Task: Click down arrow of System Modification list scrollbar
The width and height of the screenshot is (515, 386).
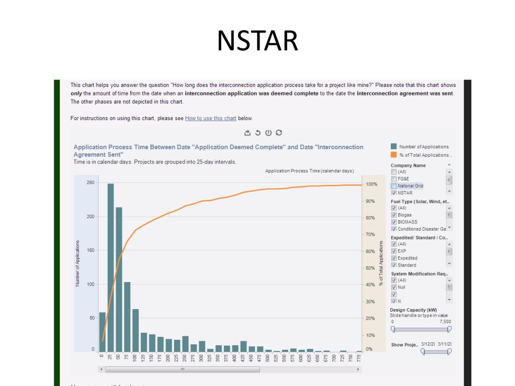Action: [449, 300]
